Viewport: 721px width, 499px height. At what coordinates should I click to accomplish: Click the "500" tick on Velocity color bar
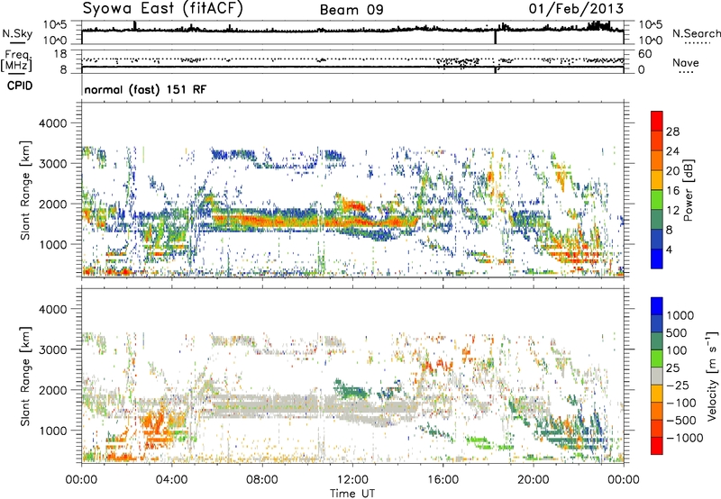tap(679, 333)
